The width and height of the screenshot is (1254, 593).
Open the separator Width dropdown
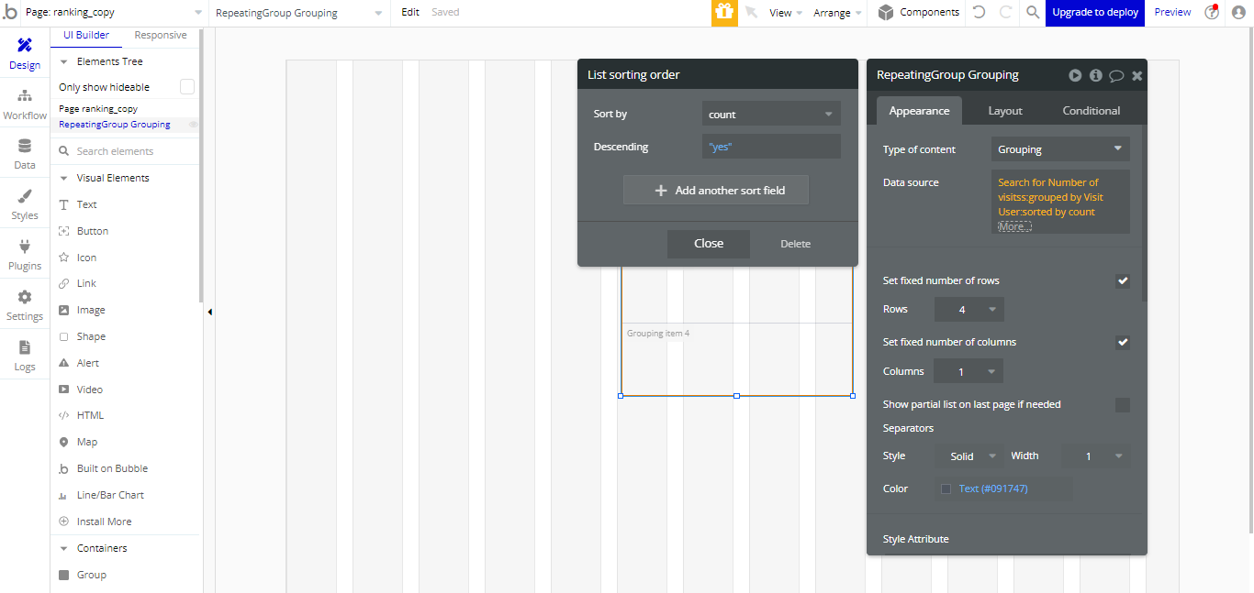pos(1095,456)
